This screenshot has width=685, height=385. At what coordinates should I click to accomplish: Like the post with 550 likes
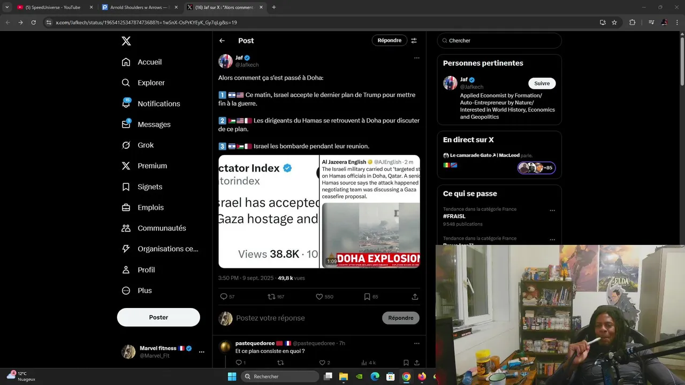pos(324,297)
